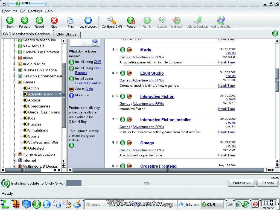Install Interactive Fiction with the green CNR icon
Viewport: 280px width, 210px height.
click(x=122, y=96)
